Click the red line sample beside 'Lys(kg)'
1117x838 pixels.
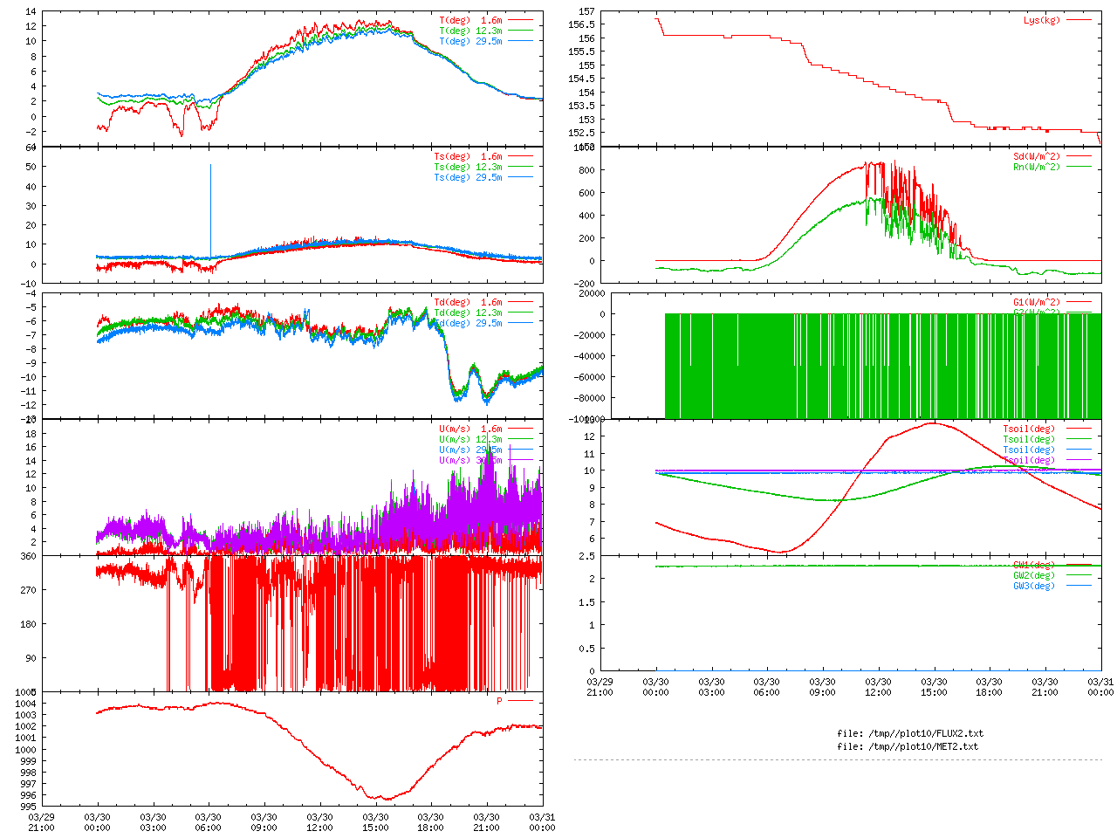pos(1079,20)
